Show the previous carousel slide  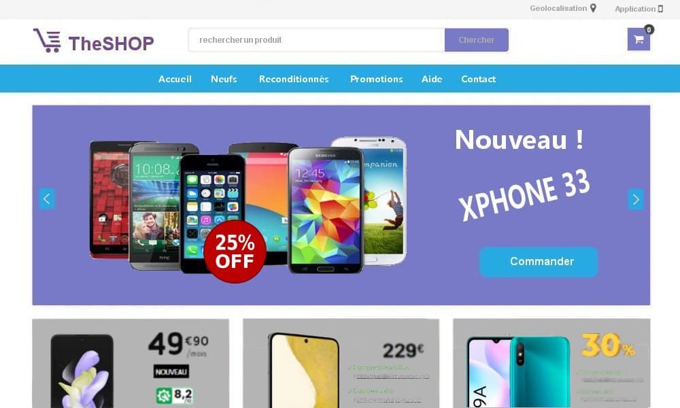(x=47, y=199)
